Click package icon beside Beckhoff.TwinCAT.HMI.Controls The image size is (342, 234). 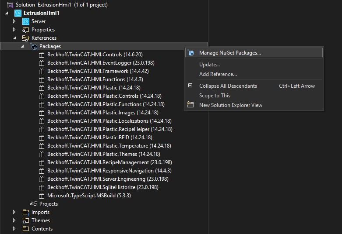[x=42, y=55]
